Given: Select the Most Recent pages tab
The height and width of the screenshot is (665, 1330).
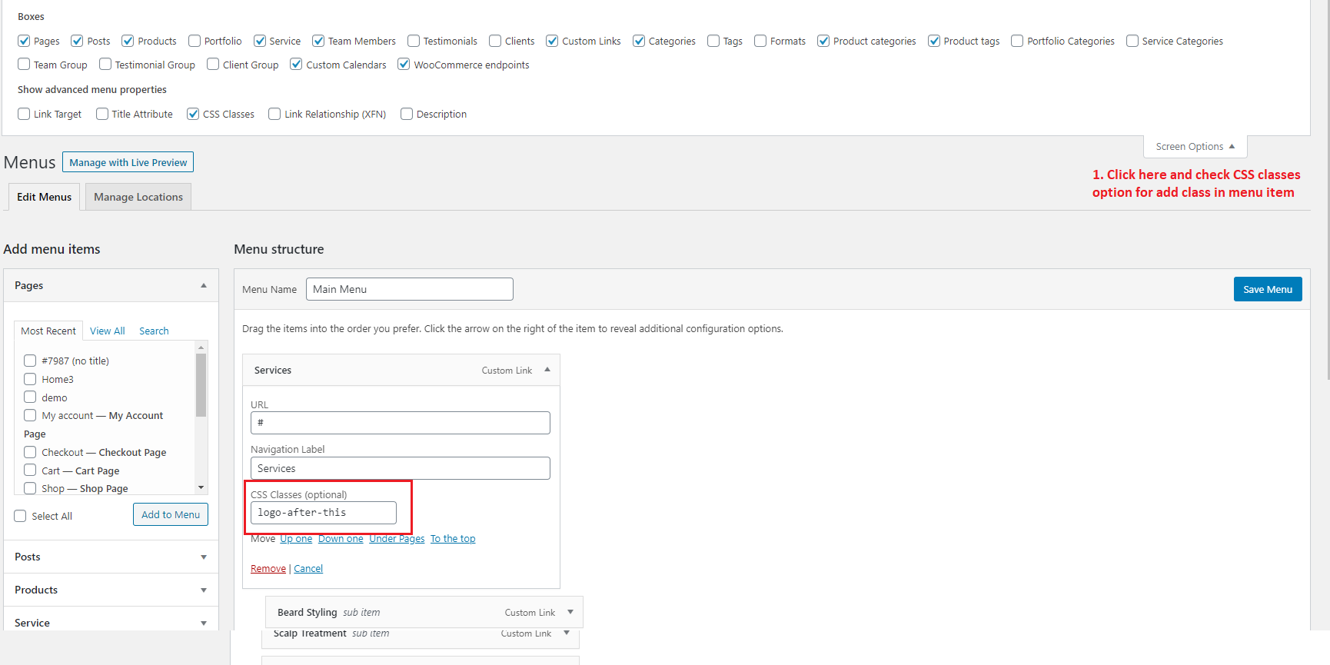Looking at the screenshot, I should point(48,331).
